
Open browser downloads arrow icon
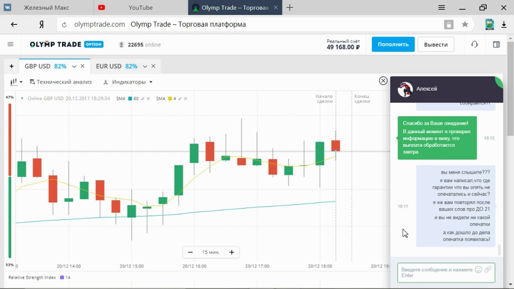point(504,24)
